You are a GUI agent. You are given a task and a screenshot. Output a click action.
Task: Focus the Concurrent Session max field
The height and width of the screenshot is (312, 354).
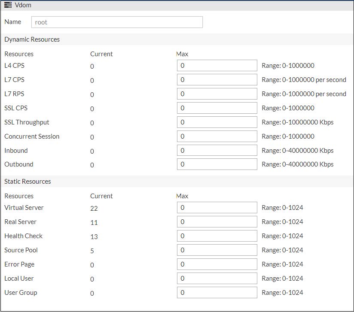tap(217, 136)
